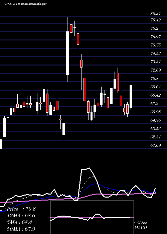This screenshot has width=167, height=234.
Task: Click the 70.8 price level label
Action: (154, 79)
